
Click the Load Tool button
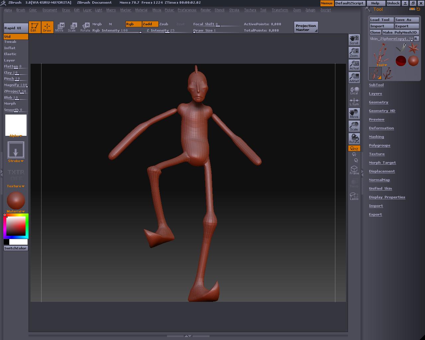point(382,20)
